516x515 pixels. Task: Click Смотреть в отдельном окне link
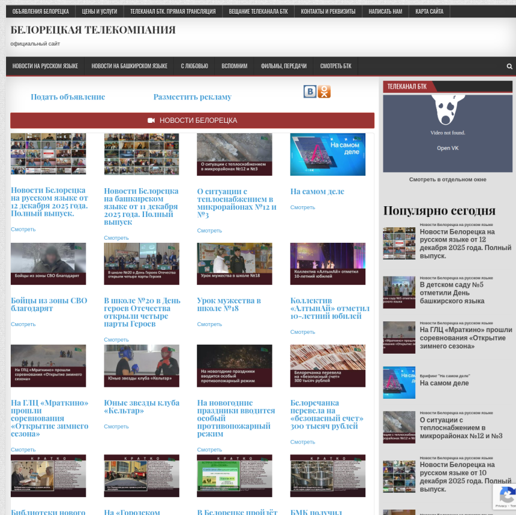[448, 179]
